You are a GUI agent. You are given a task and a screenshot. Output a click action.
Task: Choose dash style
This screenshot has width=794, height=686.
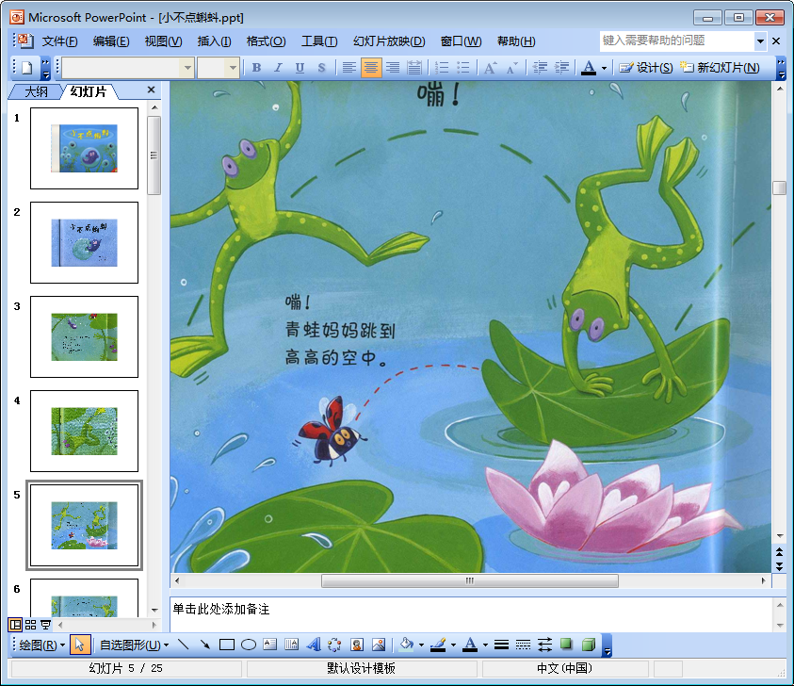click(x=523, y=645)
